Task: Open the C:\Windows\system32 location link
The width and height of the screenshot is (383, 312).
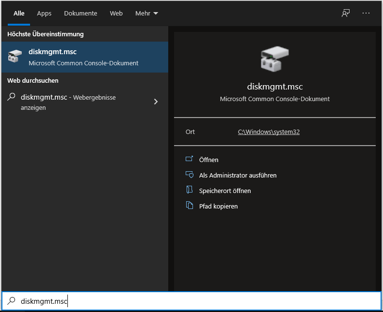Action: tap(269, 132)
